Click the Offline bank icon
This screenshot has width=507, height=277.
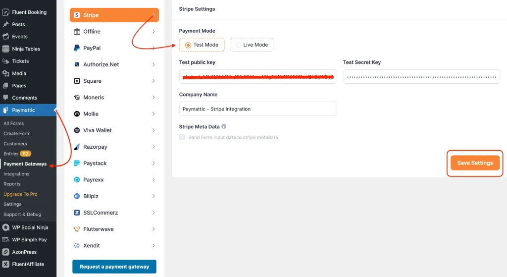tap(77, 31)
